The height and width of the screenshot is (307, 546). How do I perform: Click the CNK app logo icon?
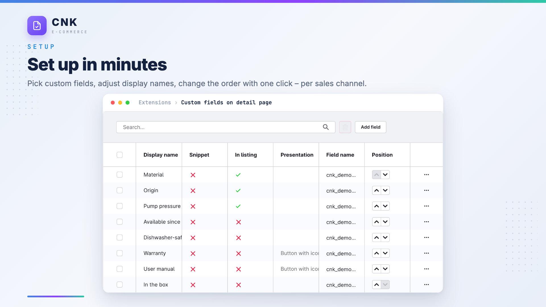tap(37, 26)
